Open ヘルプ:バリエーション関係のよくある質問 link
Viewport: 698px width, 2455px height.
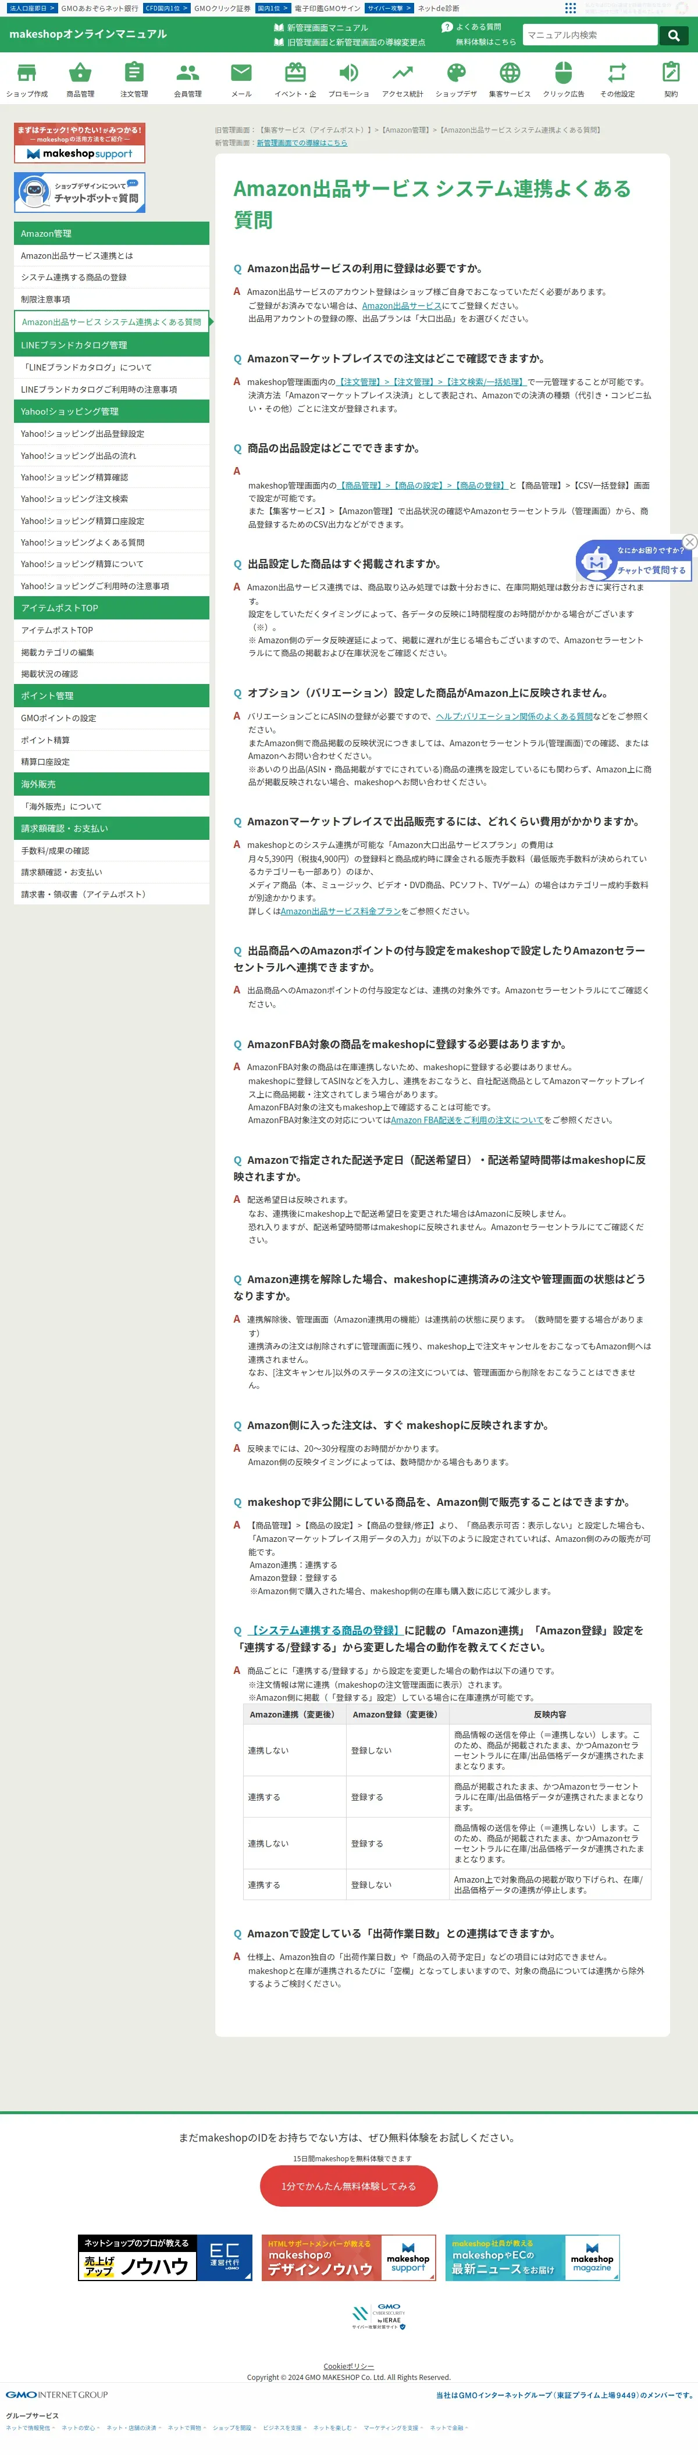(x=514, y=717)
